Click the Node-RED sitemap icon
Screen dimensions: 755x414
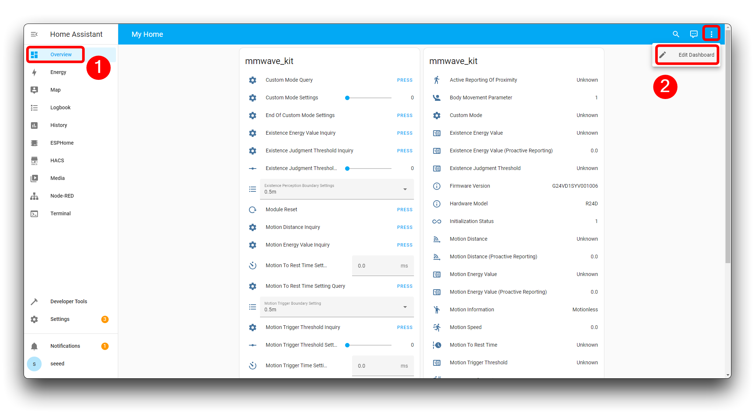coord(34,196)
